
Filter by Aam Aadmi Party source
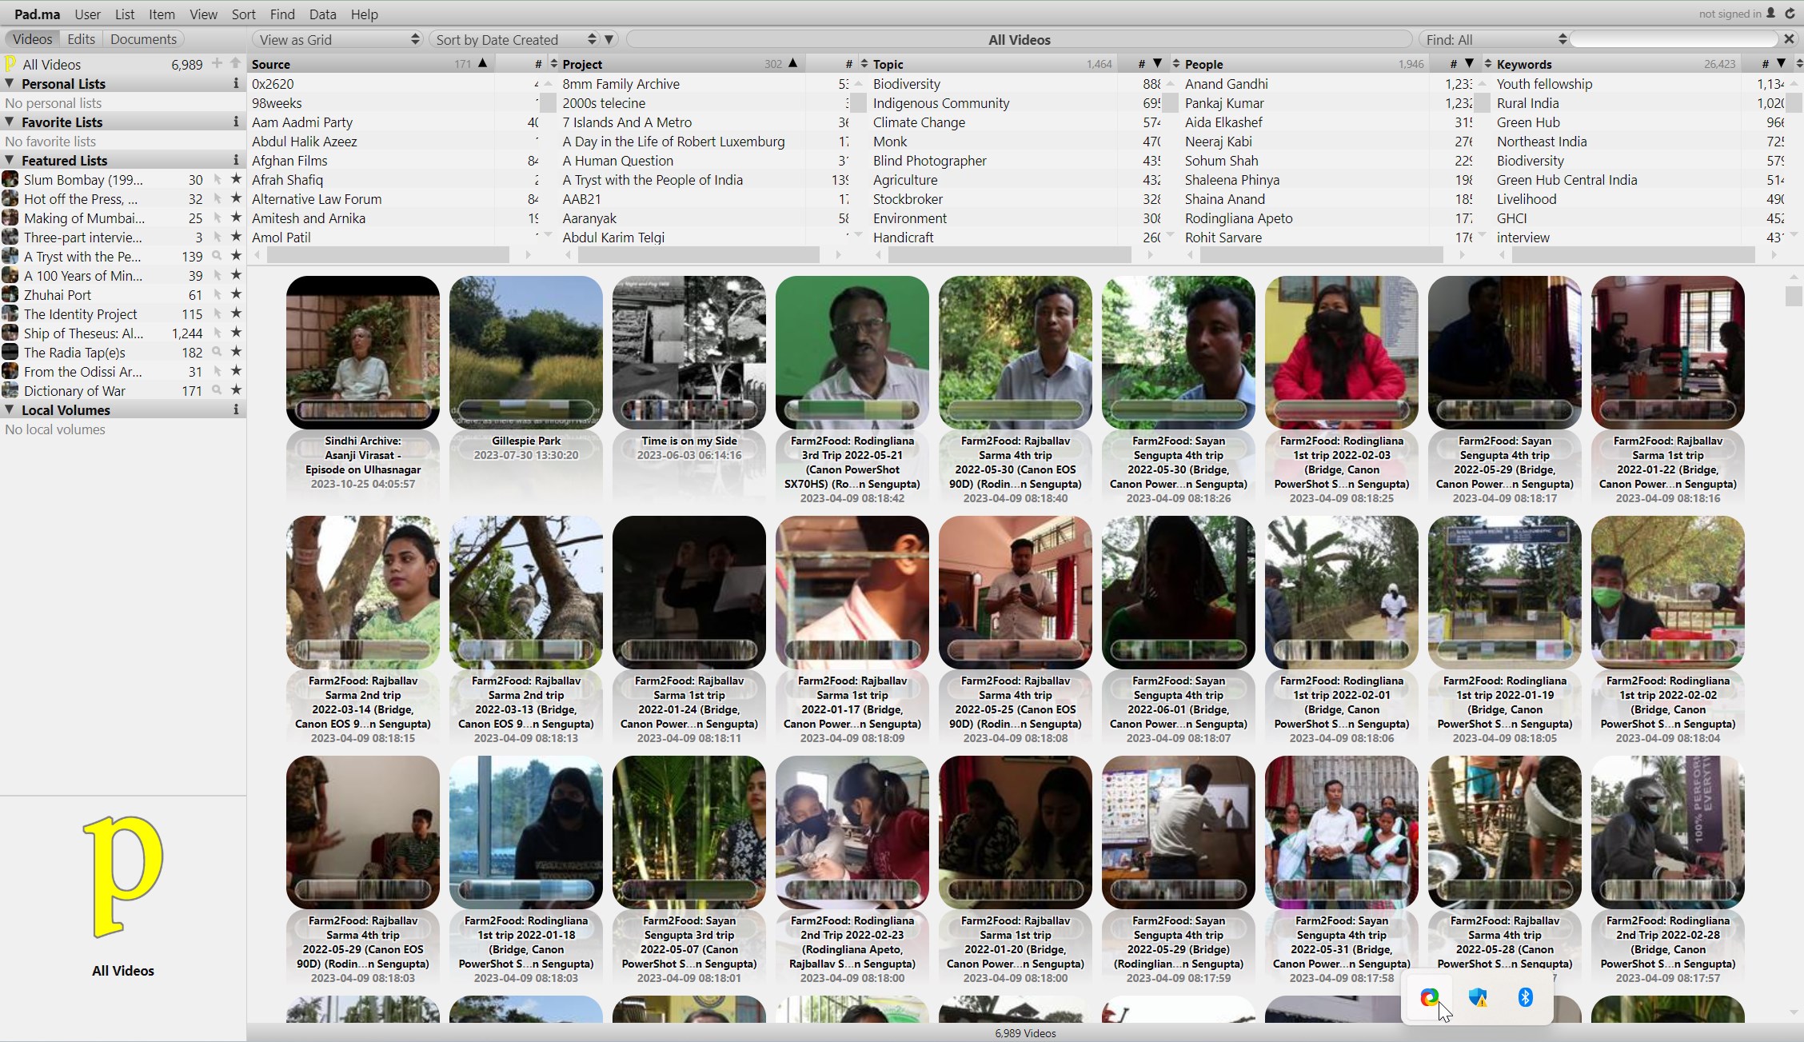394,122
